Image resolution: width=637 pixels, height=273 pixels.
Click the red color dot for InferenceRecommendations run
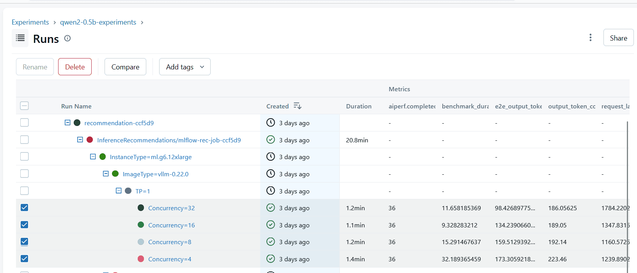90,140
